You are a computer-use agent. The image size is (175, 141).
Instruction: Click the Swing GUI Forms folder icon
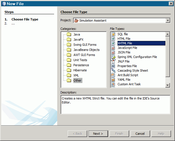tap(69, 45)
